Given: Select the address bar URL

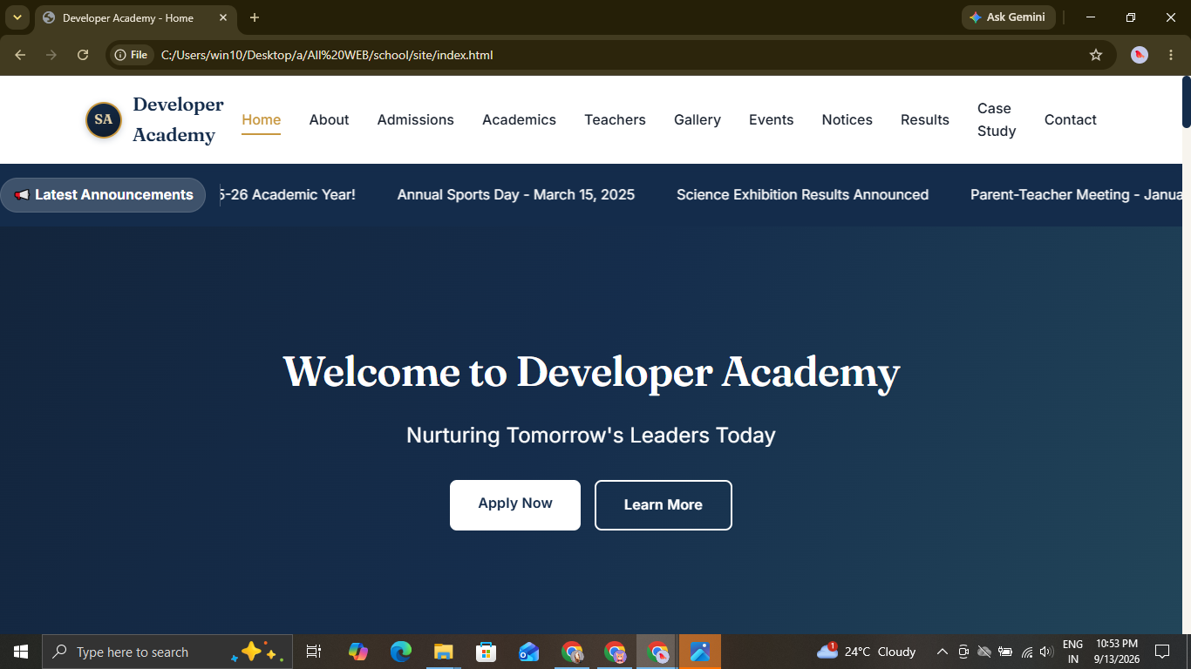Looking at the screenshot, I should (x=327, y=55).
